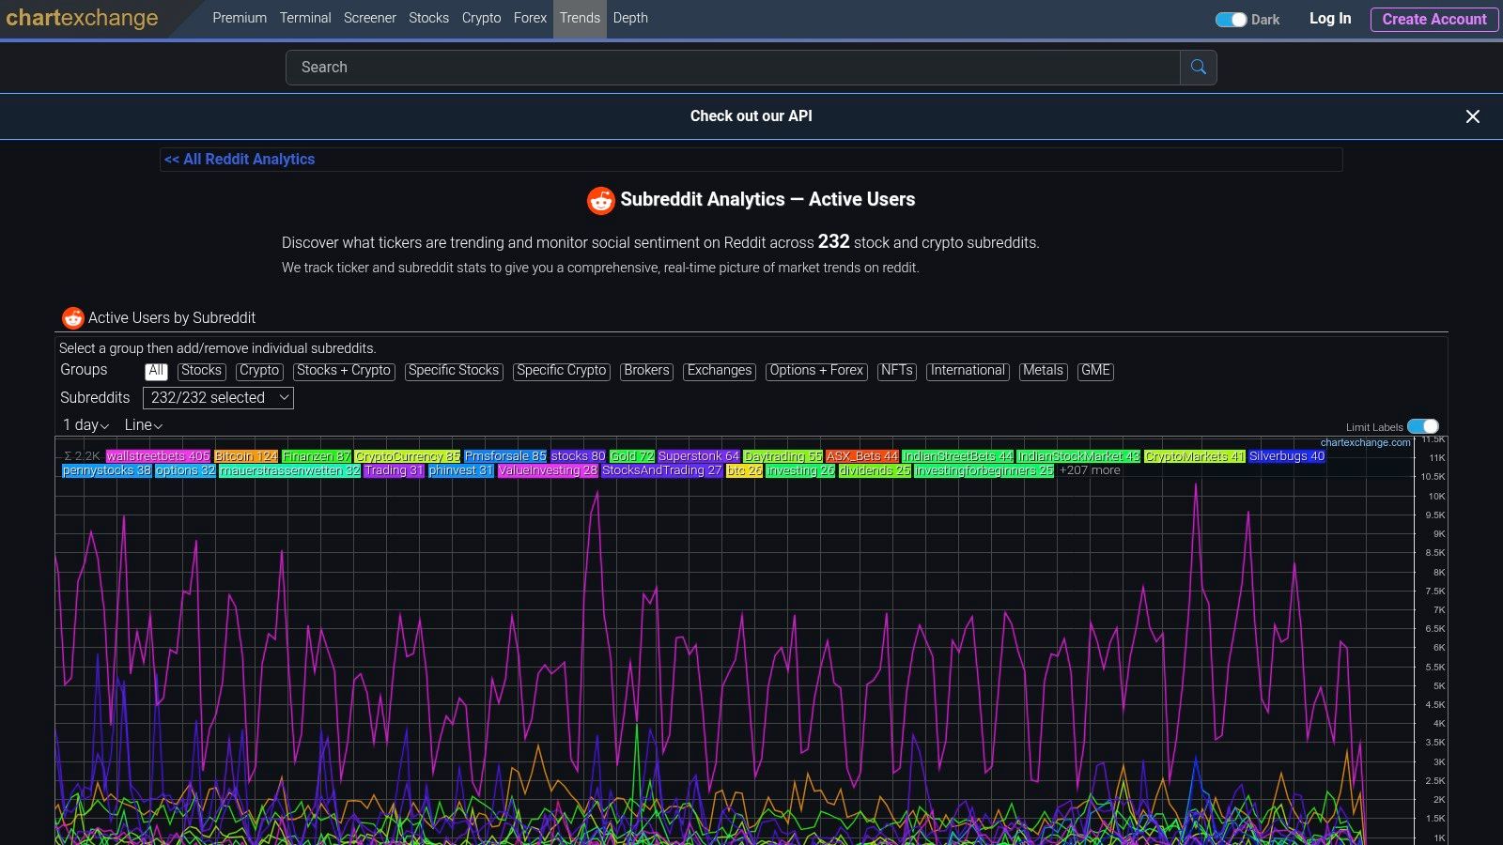Go back to All Reddit Analytics
This screenshot has width=1503, height=845.
pyautogui.click(x=240, y=160)
